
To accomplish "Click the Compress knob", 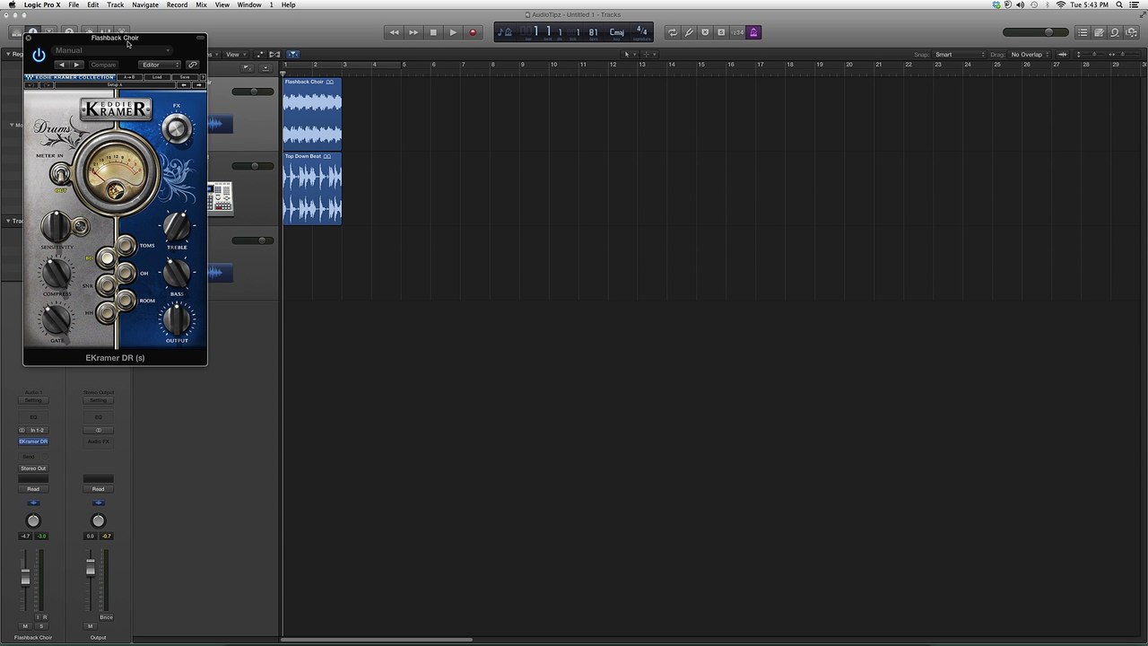I will 57,275.
